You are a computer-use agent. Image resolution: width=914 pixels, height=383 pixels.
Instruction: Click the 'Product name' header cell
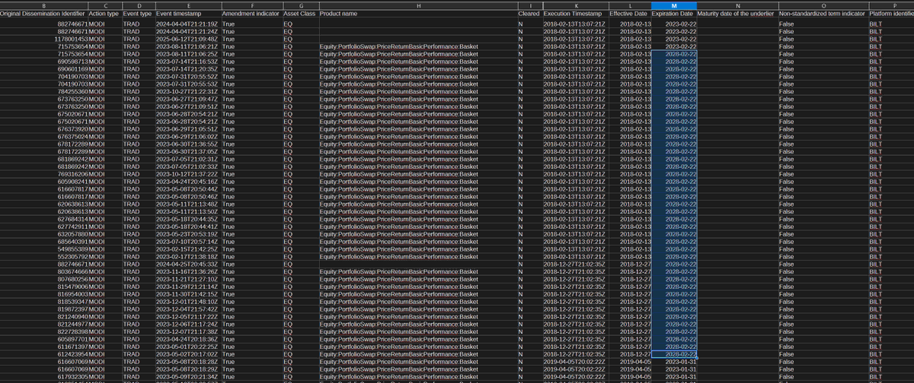coord(417,14)
